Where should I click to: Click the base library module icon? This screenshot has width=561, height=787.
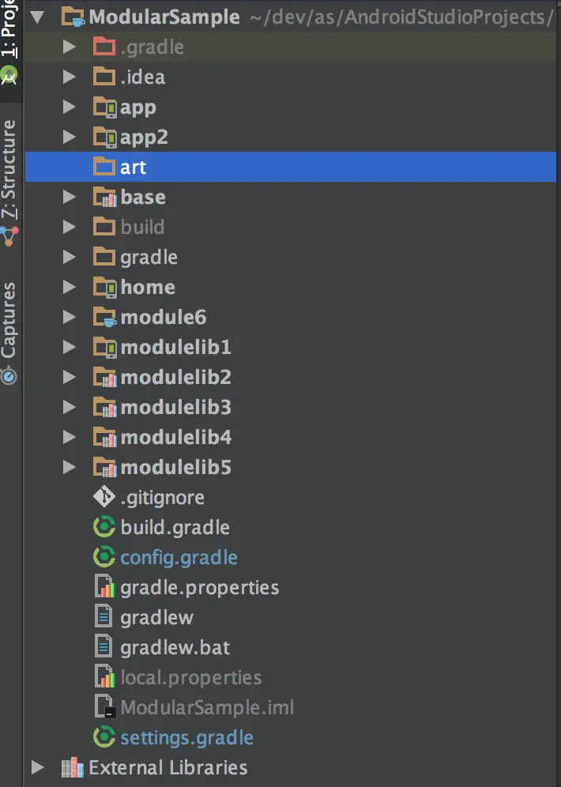coord(105,197)
